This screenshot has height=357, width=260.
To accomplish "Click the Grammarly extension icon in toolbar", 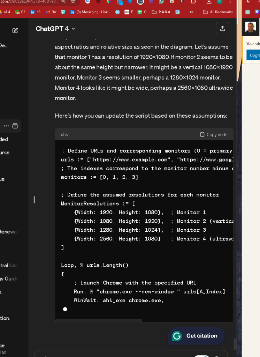I will point(161,2).
